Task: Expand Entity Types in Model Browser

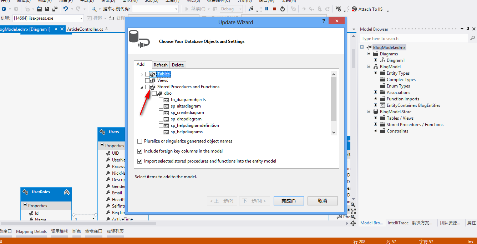Action: coord(375,73)
